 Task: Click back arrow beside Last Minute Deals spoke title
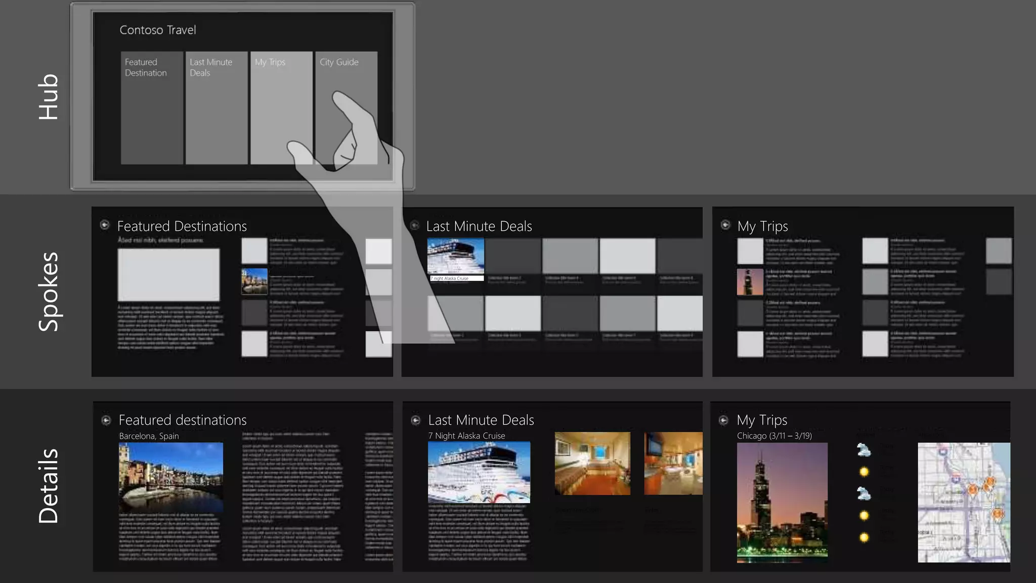point(414,225)
